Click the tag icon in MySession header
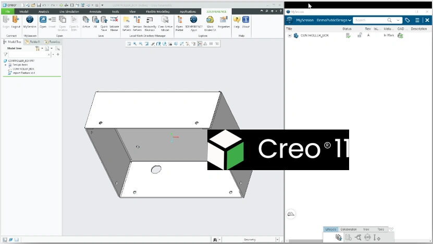Image resolution: width=433 pixels, height=244 pixels. [407, 20]
